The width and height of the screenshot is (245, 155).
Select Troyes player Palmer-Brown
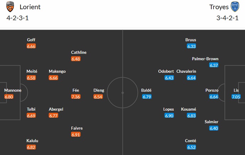click(x=205, y=59)
